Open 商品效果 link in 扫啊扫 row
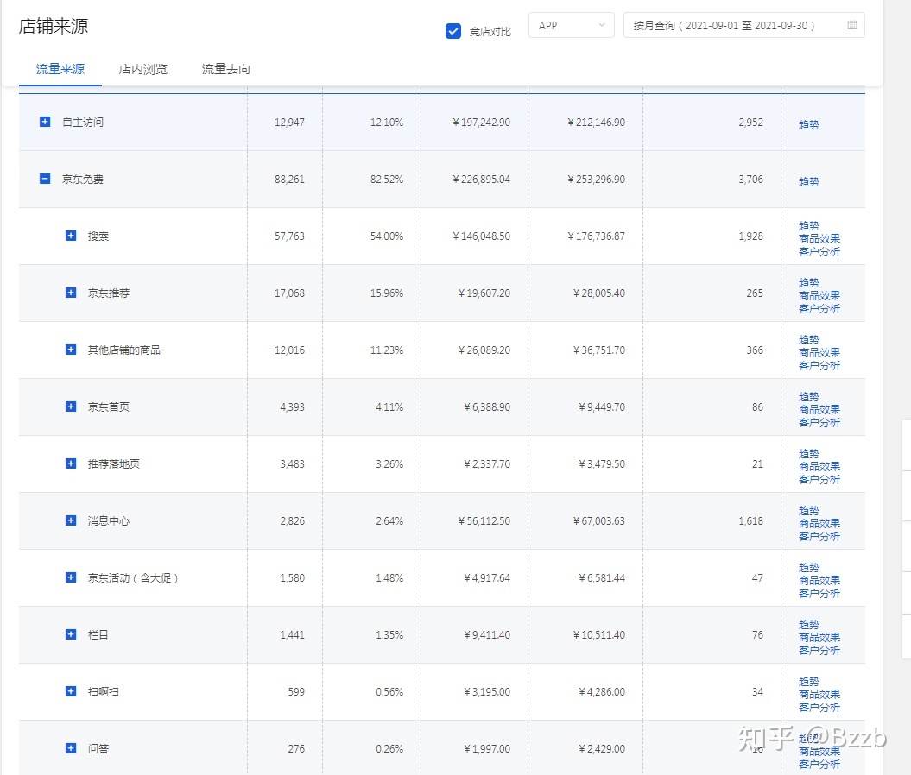Viewport: 911px width, 775px height. (x=819, y=694)
